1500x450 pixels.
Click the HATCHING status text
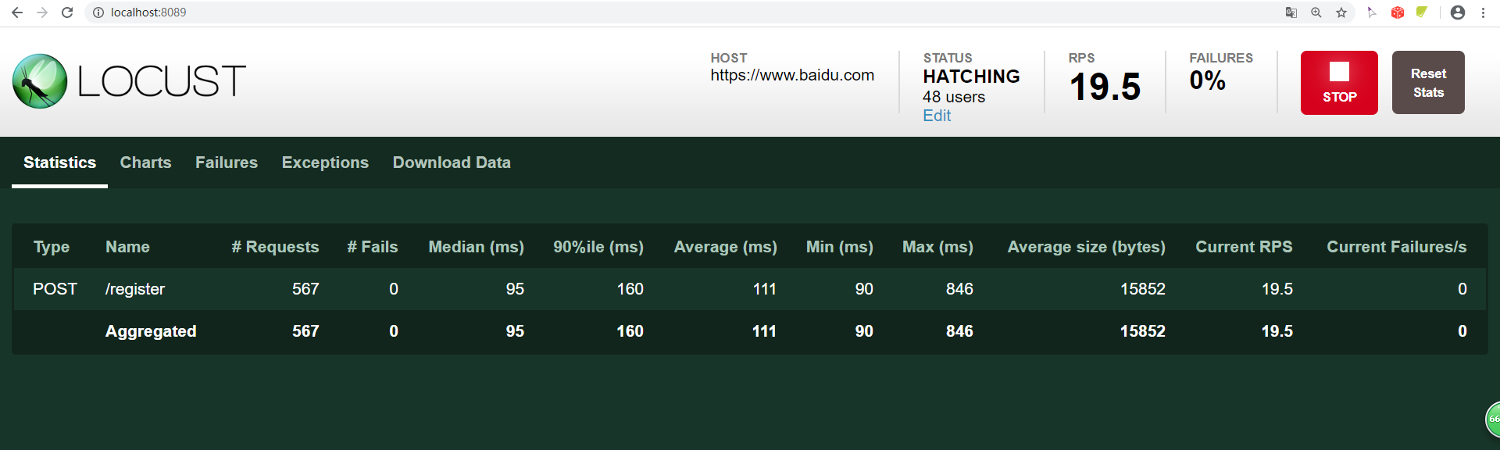click(971, 77)
